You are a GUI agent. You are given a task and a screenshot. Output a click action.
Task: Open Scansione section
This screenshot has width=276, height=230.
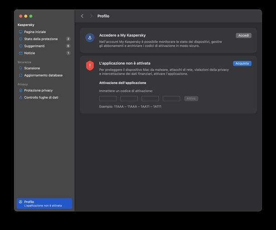click(x=44, y=68)
